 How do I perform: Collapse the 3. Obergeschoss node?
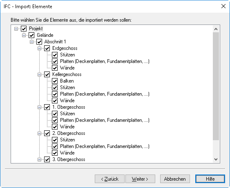click(x=40, y=159)
